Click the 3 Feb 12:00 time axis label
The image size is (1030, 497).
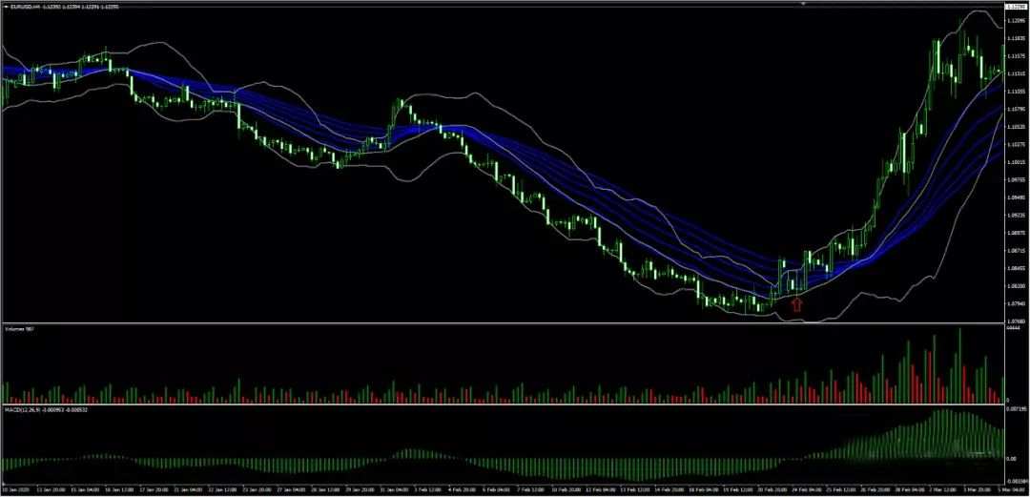[x=427, y=490]
